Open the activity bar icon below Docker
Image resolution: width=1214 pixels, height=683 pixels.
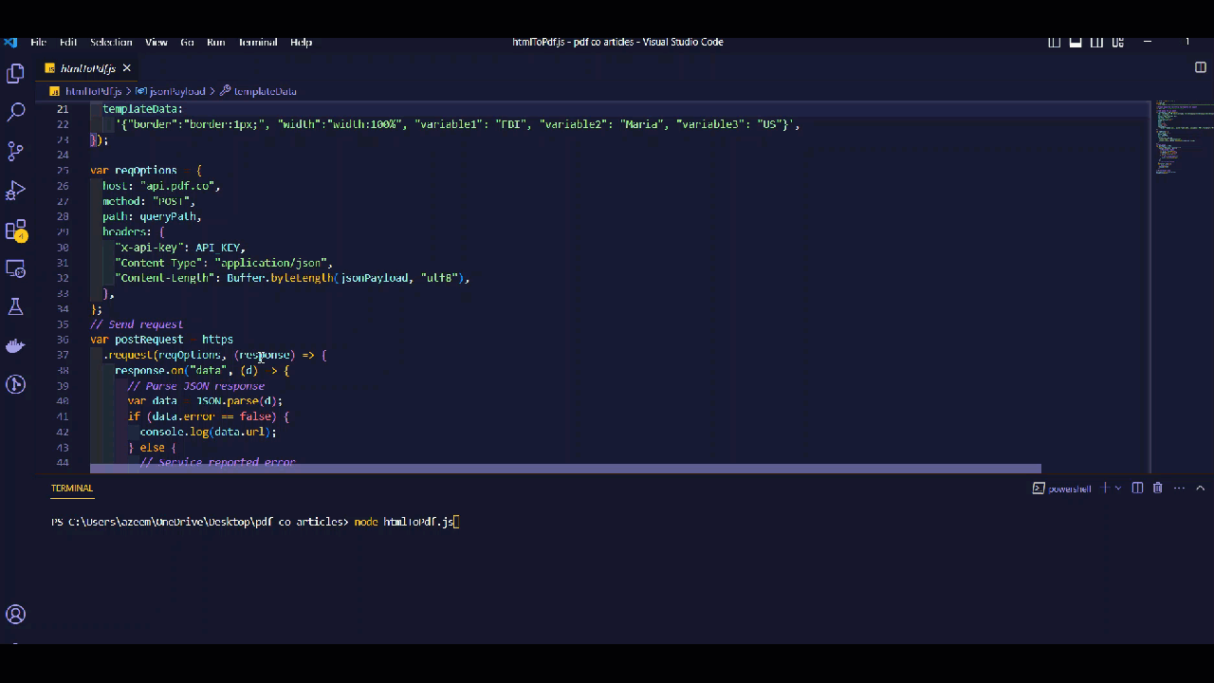click(x=15, y=384)
